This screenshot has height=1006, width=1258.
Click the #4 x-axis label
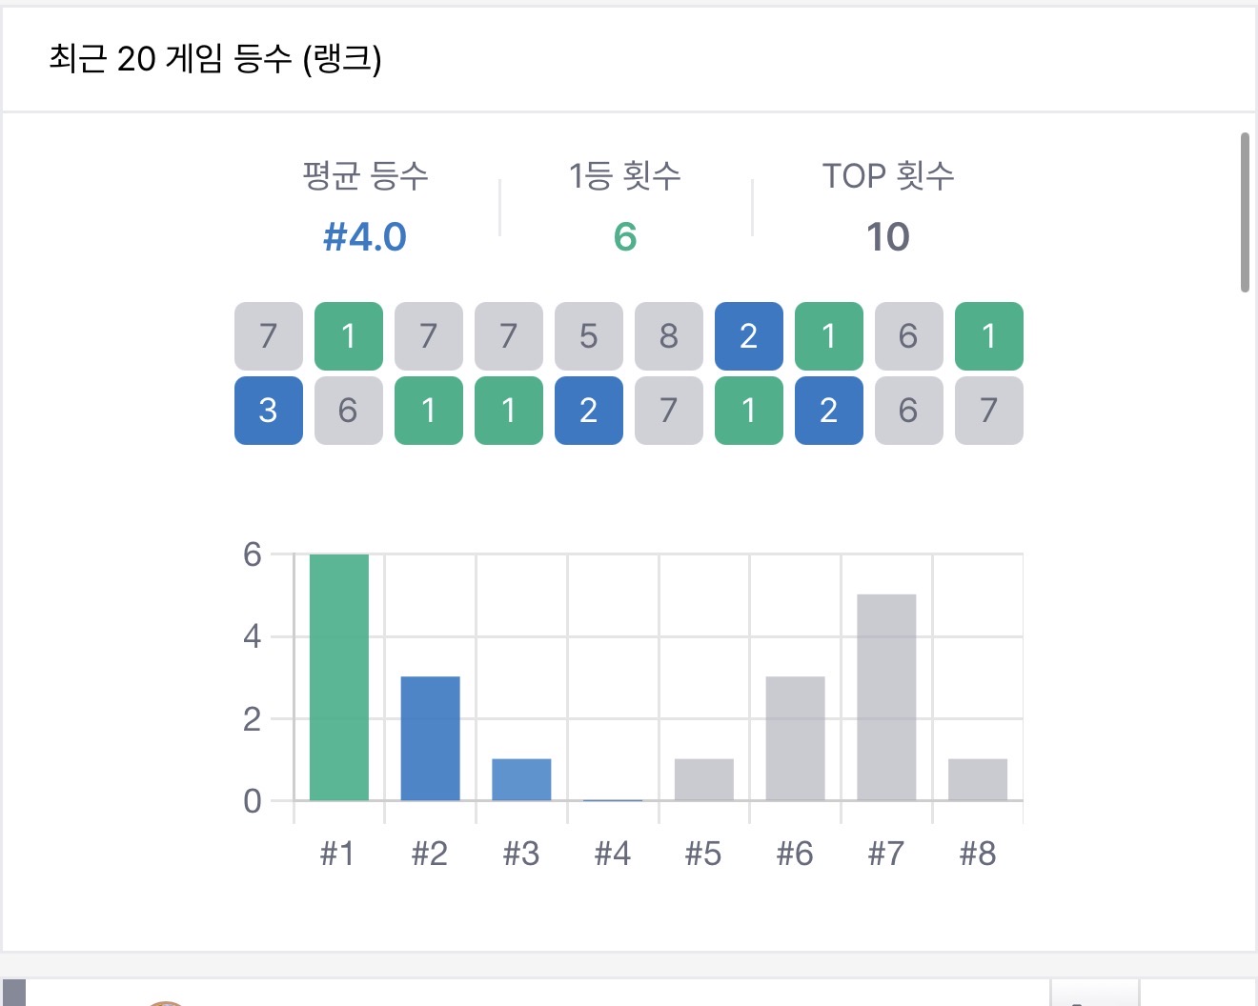613,854
